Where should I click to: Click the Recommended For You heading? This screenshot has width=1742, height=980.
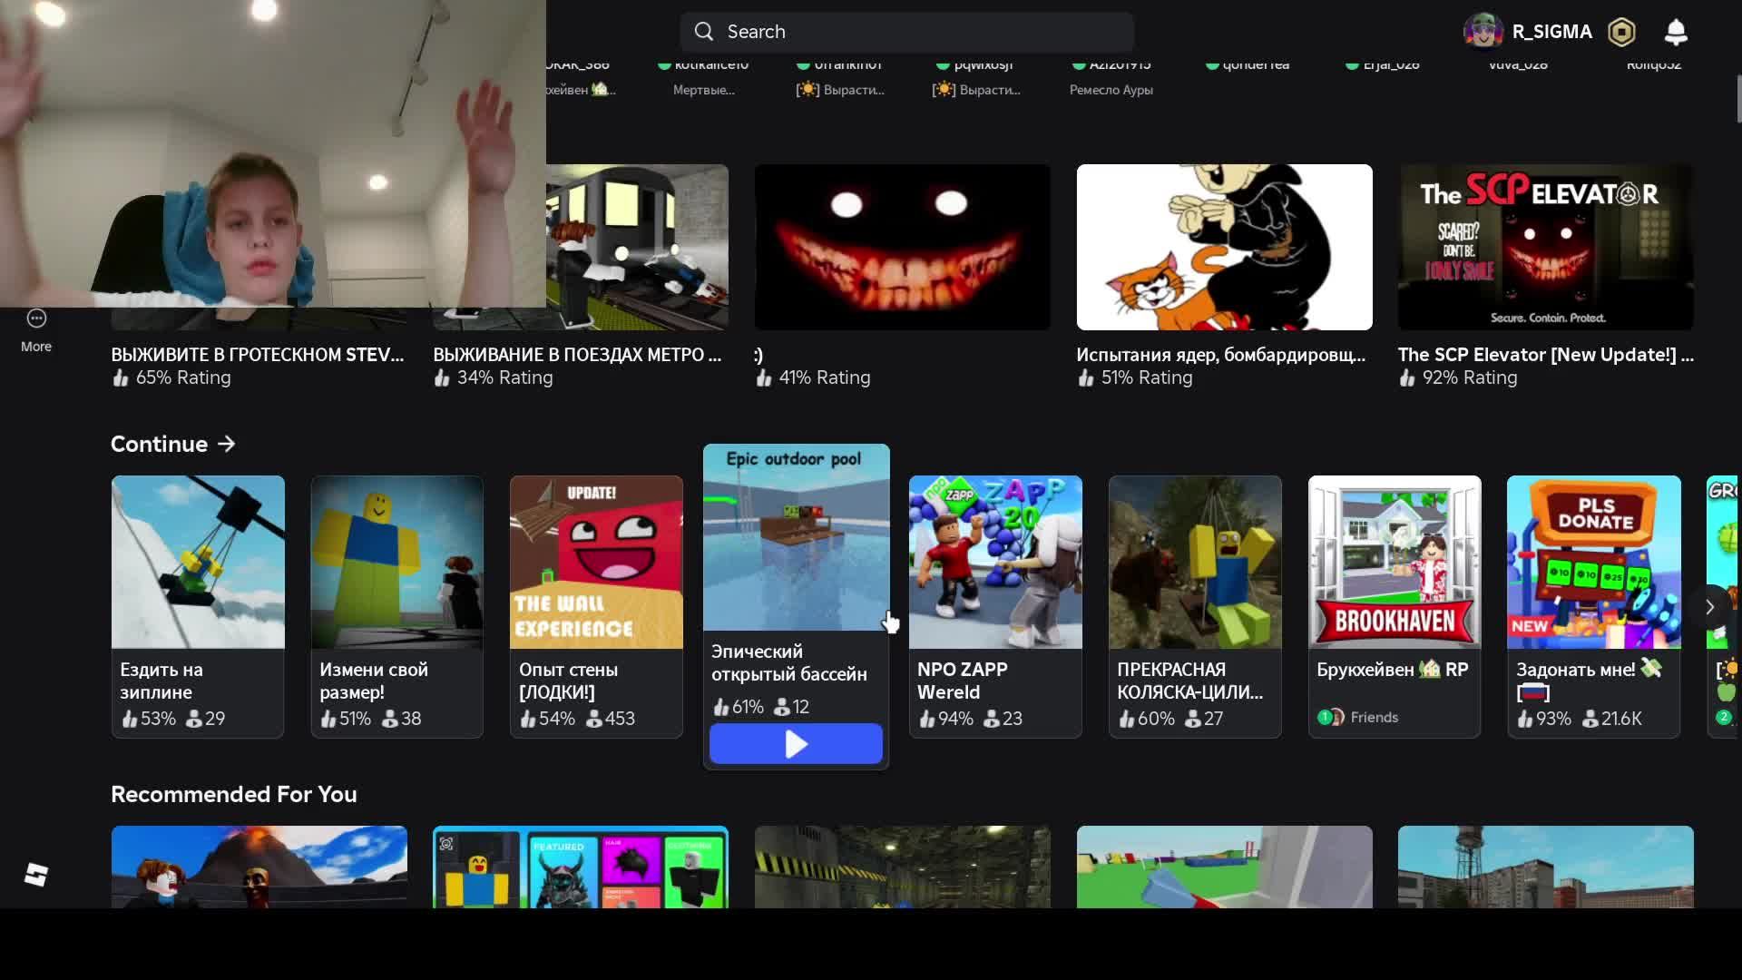pos(234,794)
